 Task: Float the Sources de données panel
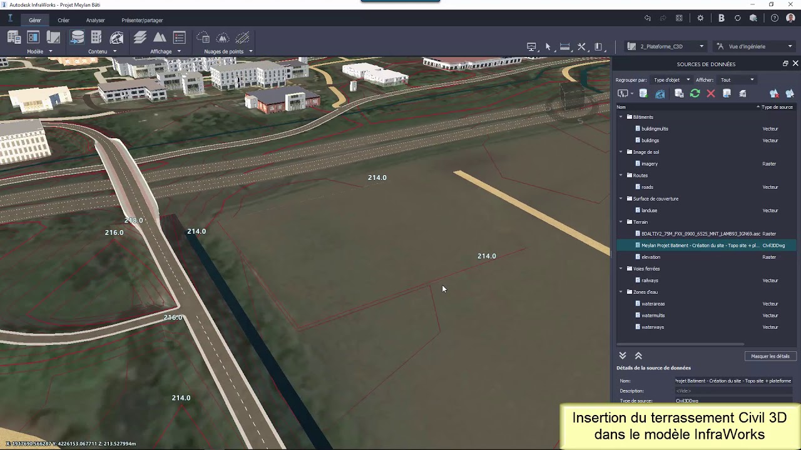click(x=785, y=64)
